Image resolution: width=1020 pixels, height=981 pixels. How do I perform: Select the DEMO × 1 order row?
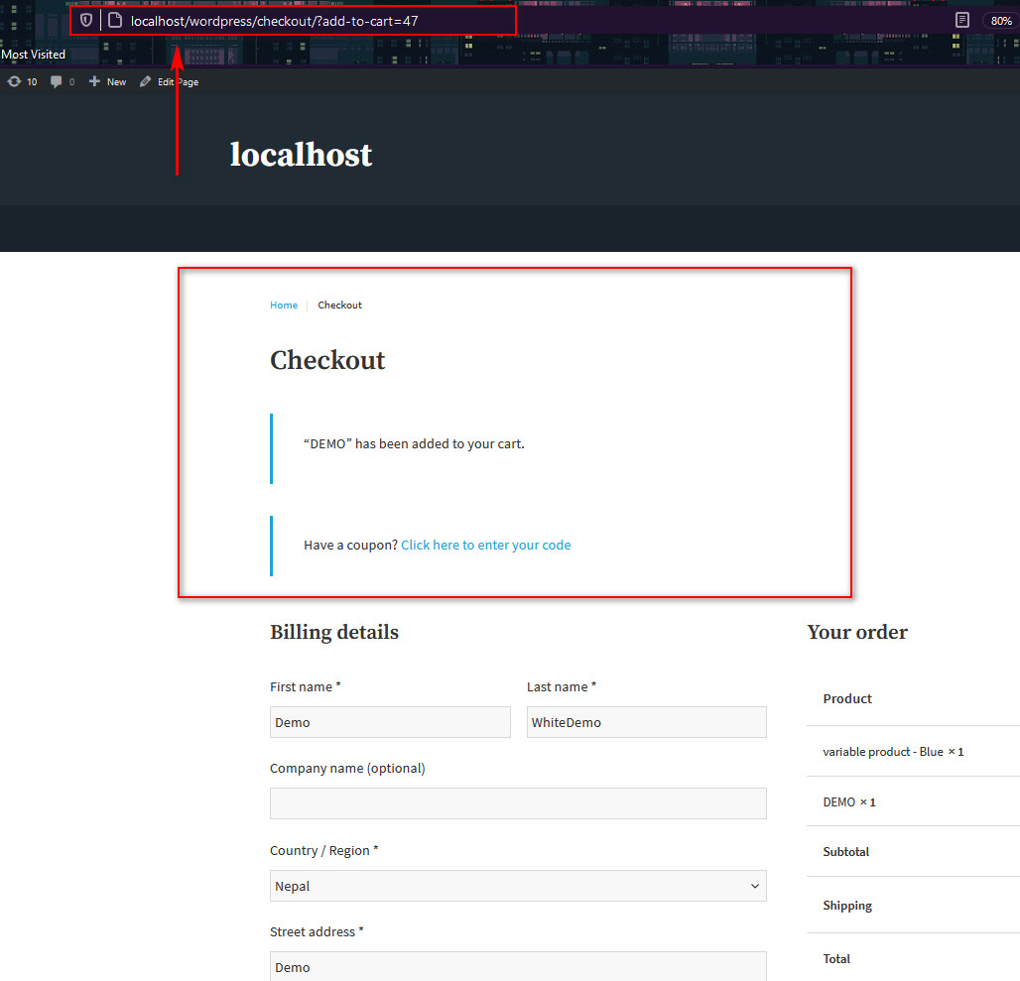[913, 802]
